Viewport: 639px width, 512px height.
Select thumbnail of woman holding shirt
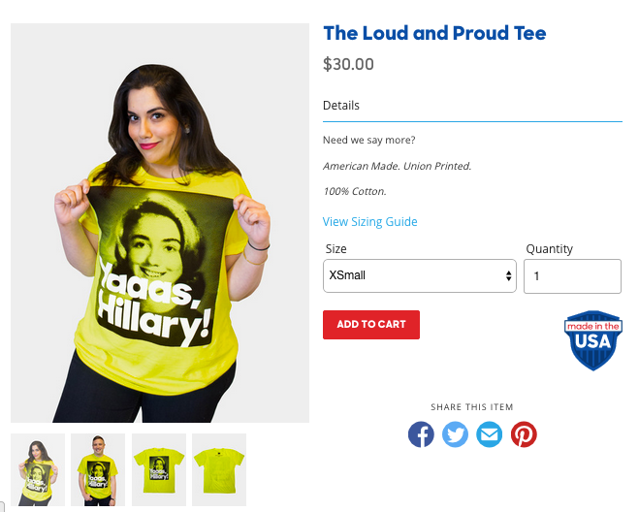click(38, 469)
